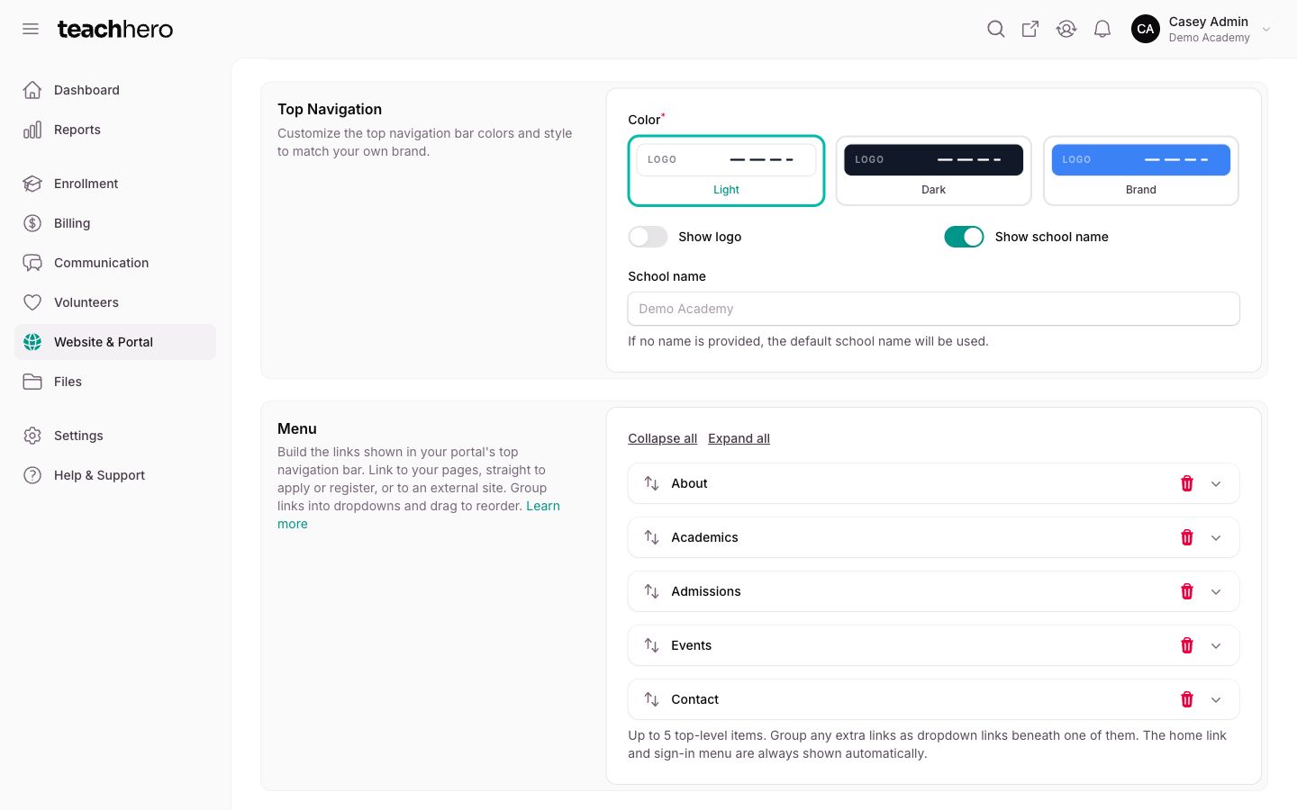
Task: Open the hamburger menu icon
Action: (31, 29)
